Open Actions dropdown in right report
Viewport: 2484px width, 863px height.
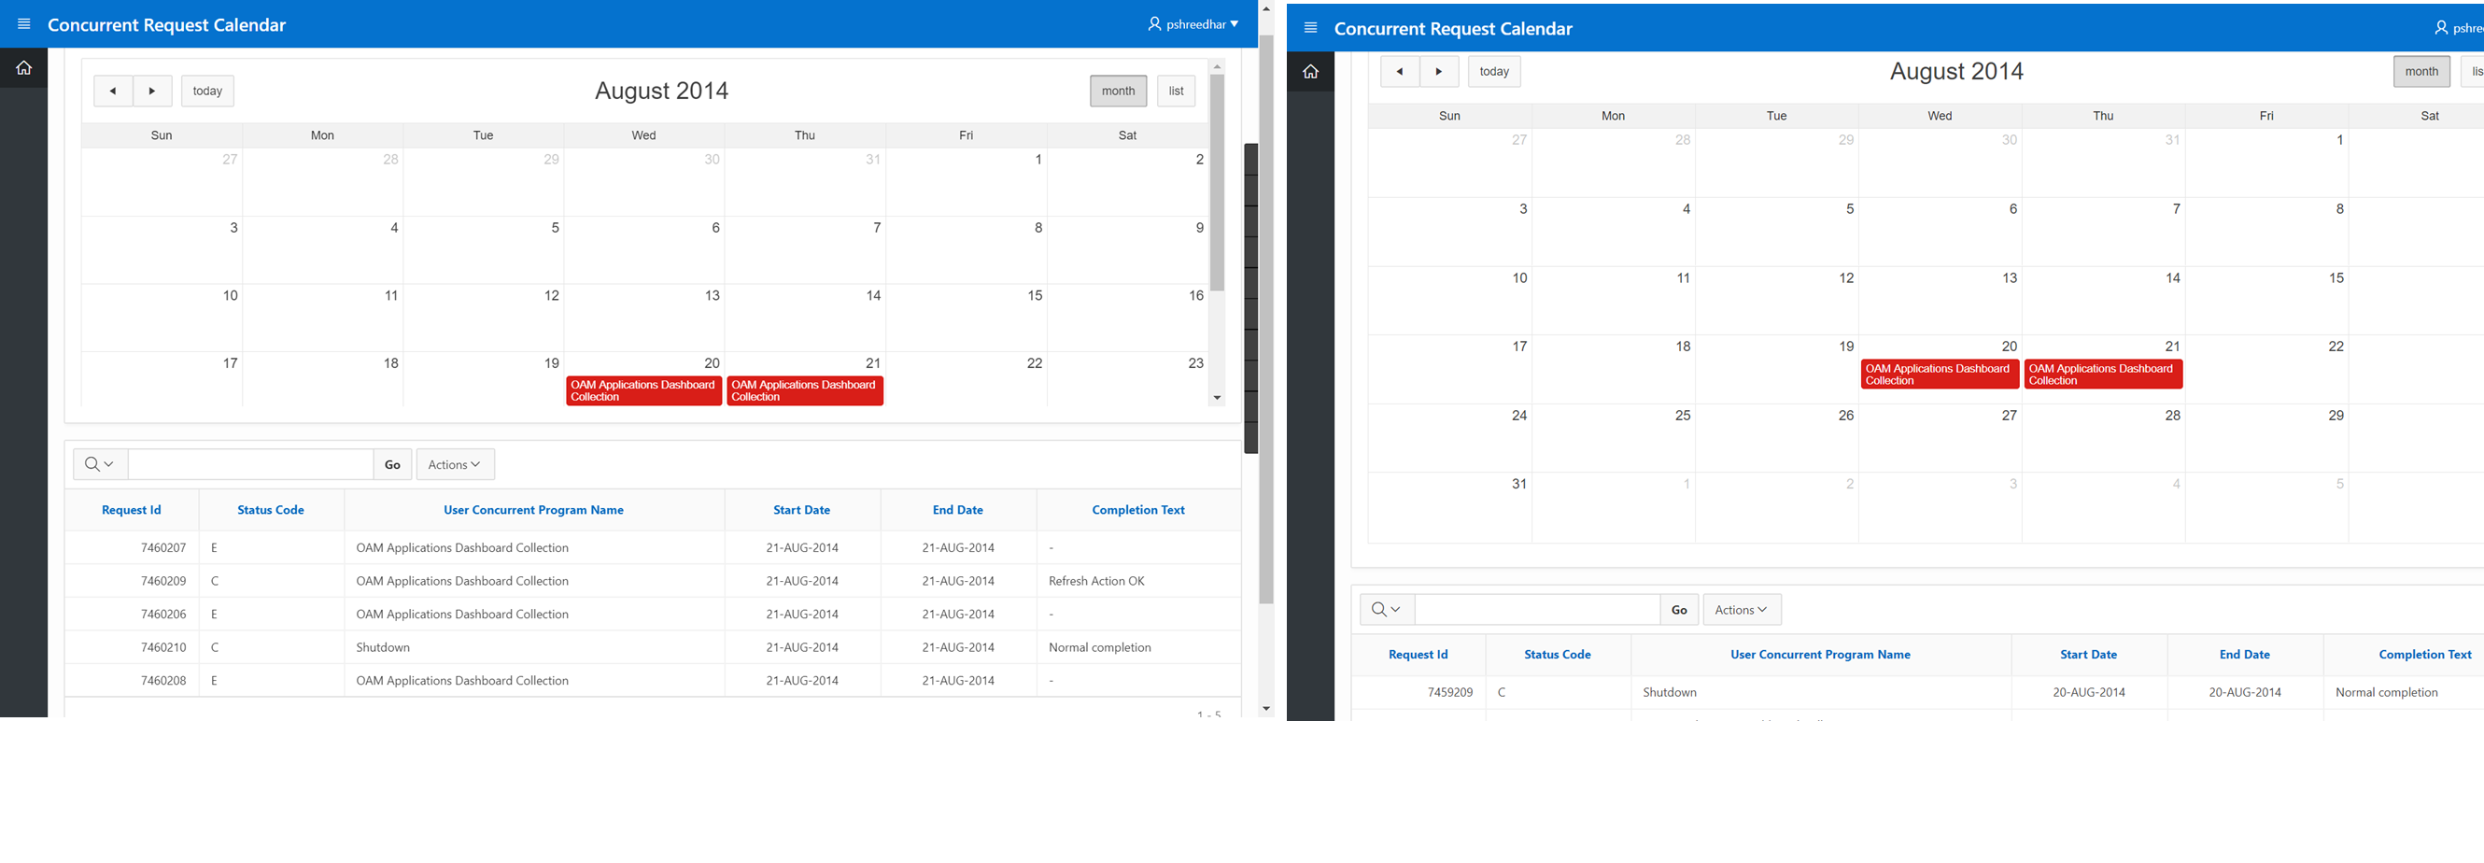1741,608
